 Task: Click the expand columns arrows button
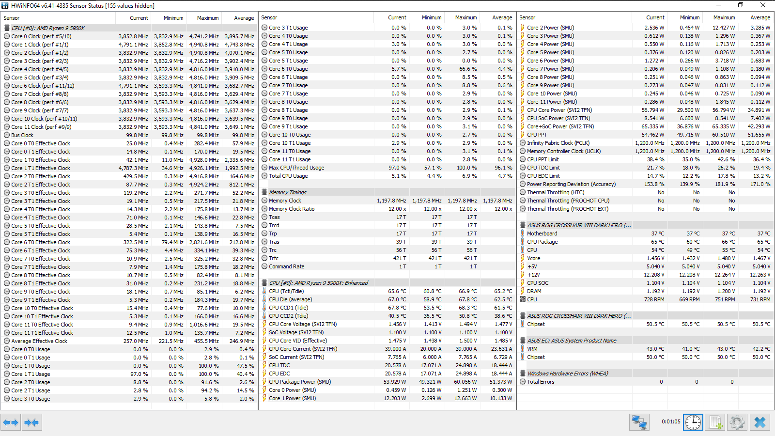(11, 422)
